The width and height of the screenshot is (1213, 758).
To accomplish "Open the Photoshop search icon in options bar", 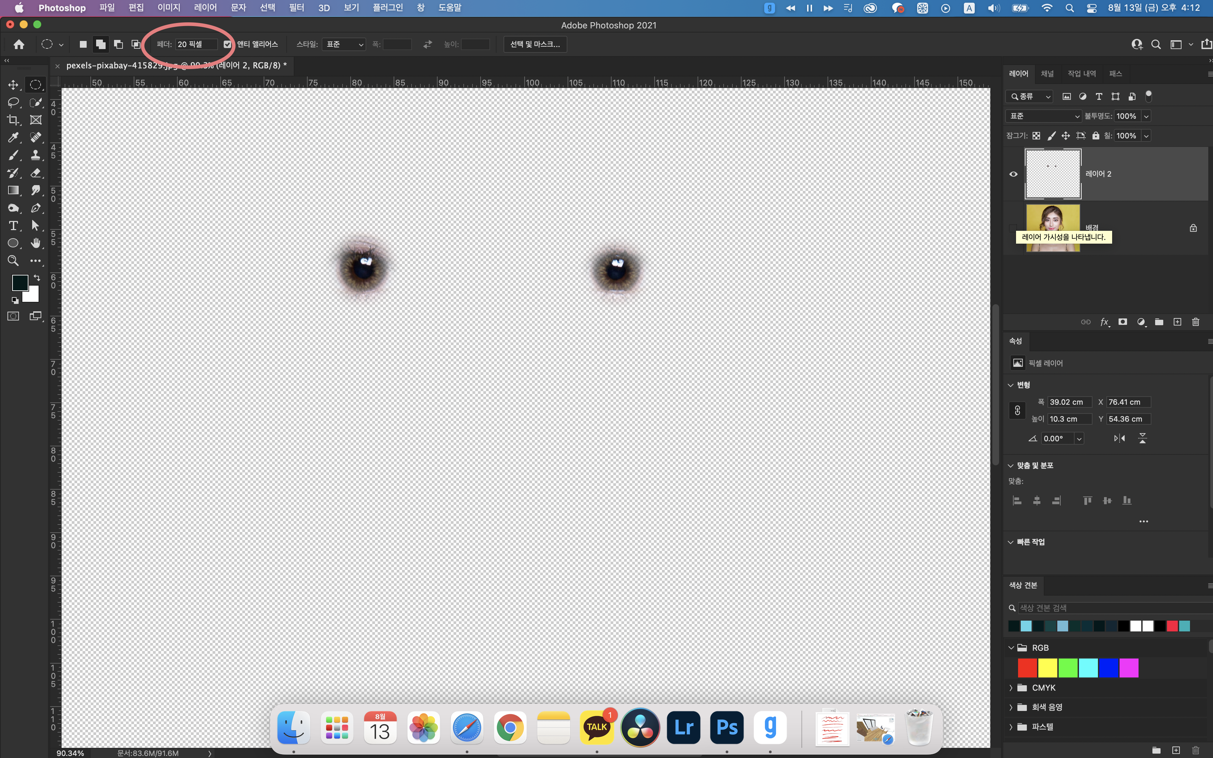I will click(x=1156, y=44).
